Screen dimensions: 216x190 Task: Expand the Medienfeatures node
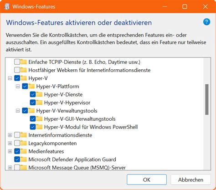[10, 151]
